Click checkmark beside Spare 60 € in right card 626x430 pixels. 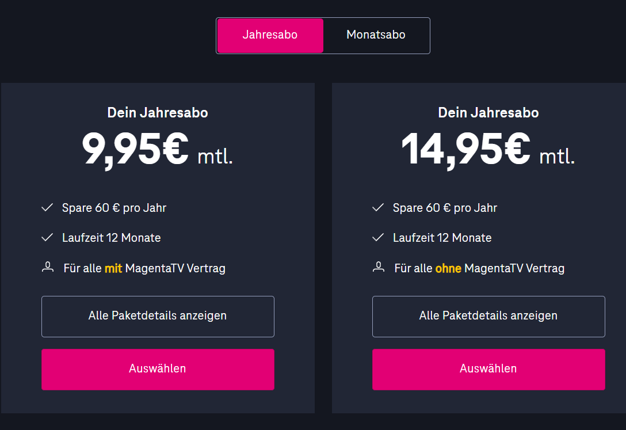pyautogui.click(x=378, y=208)
